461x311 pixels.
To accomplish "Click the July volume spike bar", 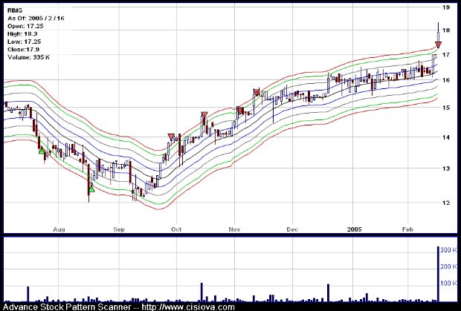I will click(28, 294).
